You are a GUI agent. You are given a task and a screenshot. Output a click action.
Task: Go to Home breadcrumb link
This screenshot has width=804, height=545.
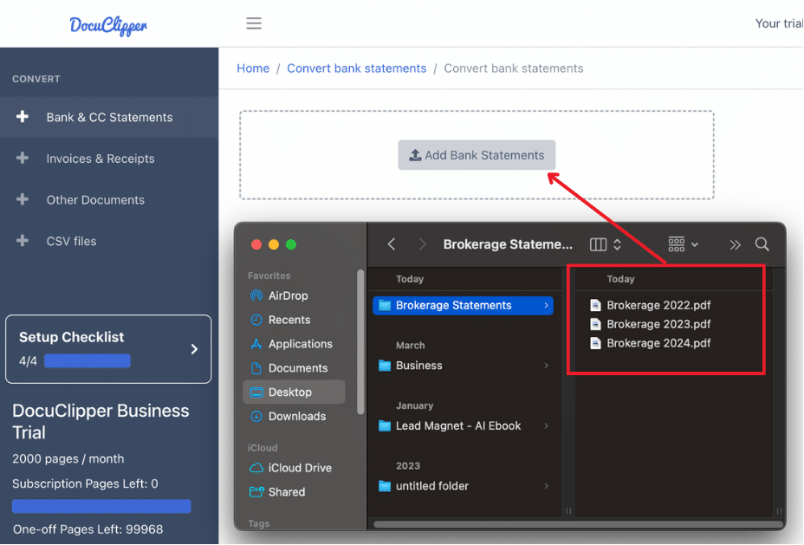click(x=253, y=68)
